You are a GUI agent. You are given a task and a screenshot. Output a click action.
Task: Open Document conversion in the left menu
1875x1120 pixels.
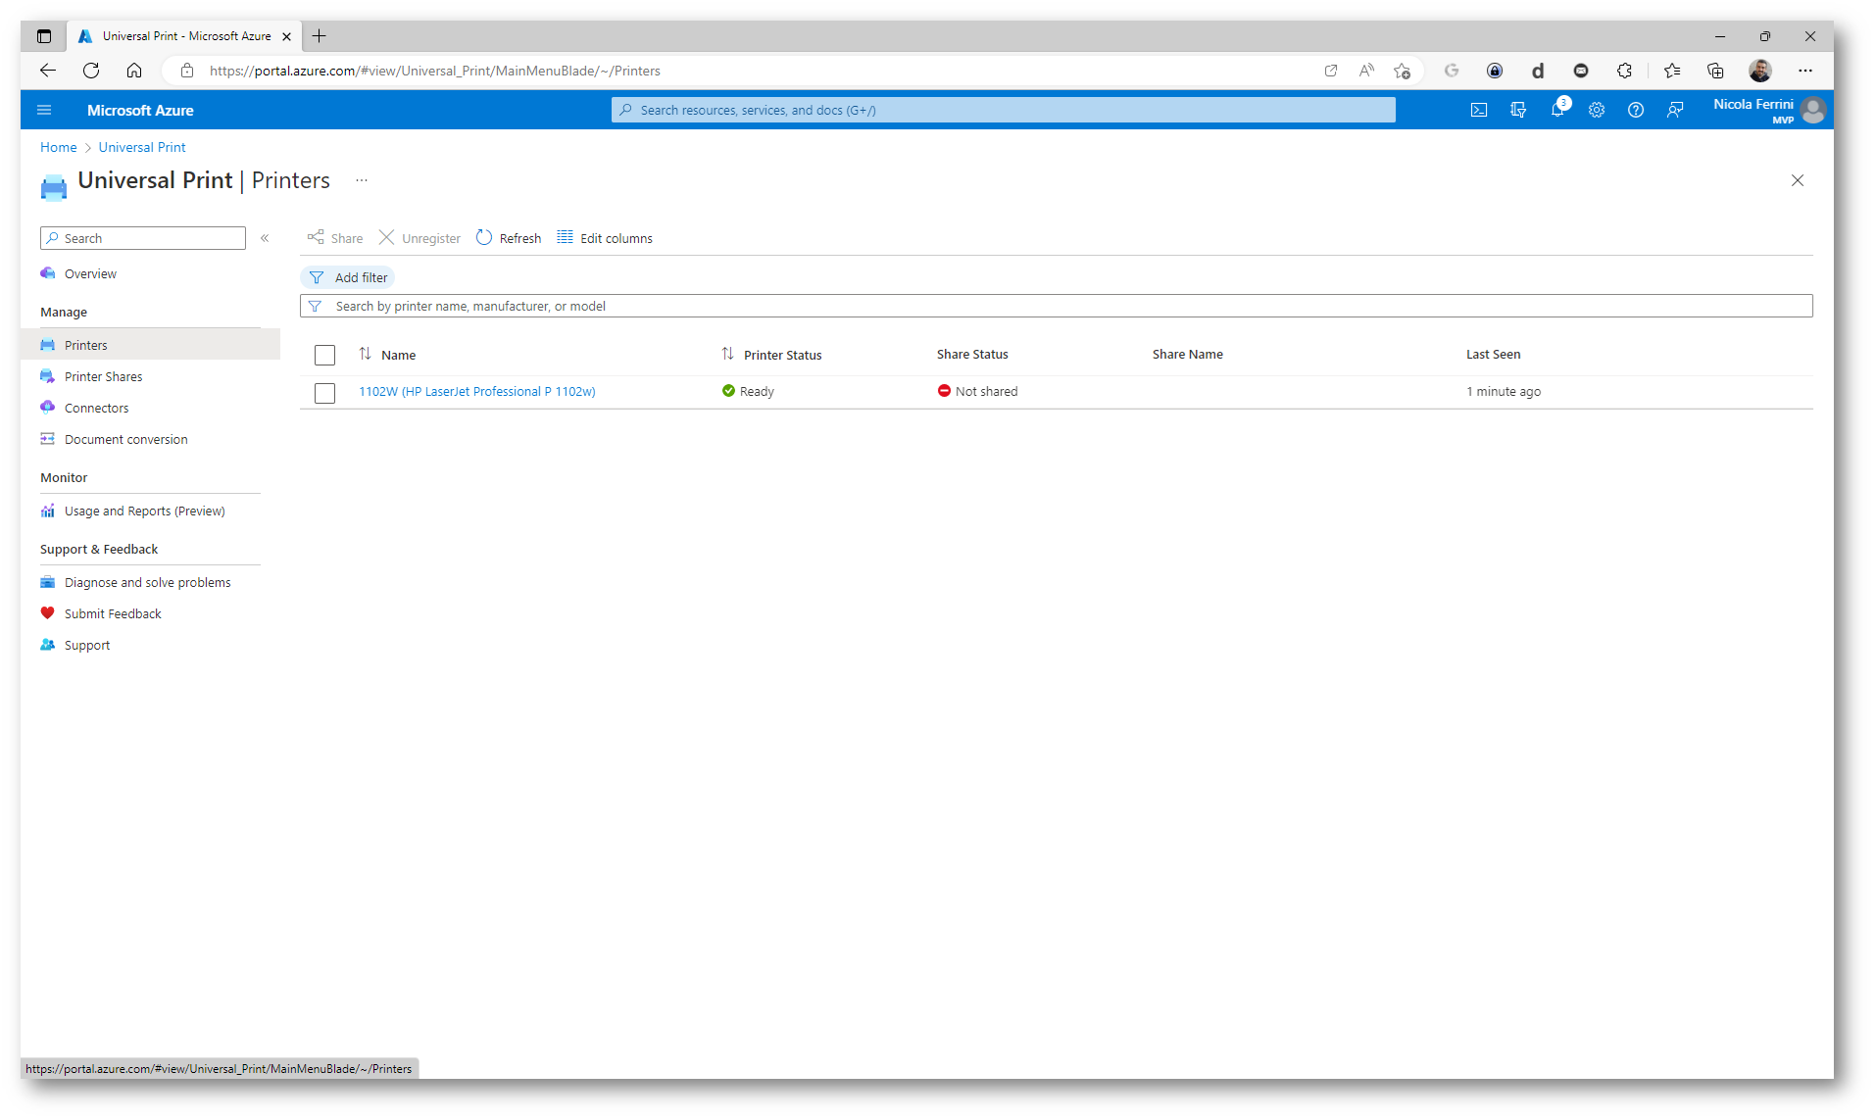125,439
